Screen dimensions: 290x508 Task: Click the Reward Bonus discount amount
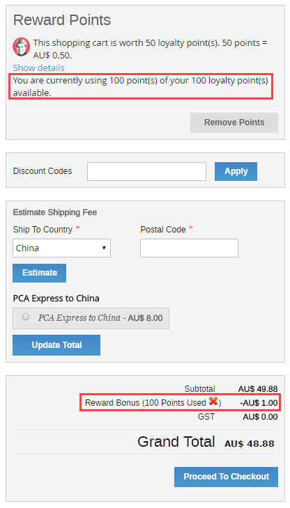click(259, 403)
